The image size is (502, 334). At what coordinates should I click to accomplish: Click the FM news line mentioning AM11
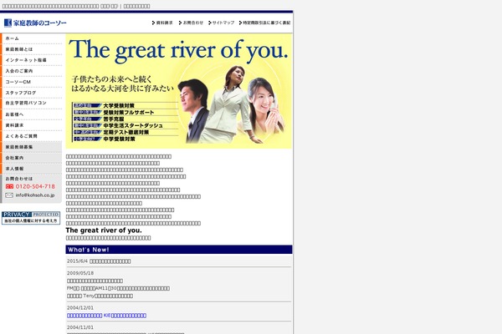tap(118, 288)
